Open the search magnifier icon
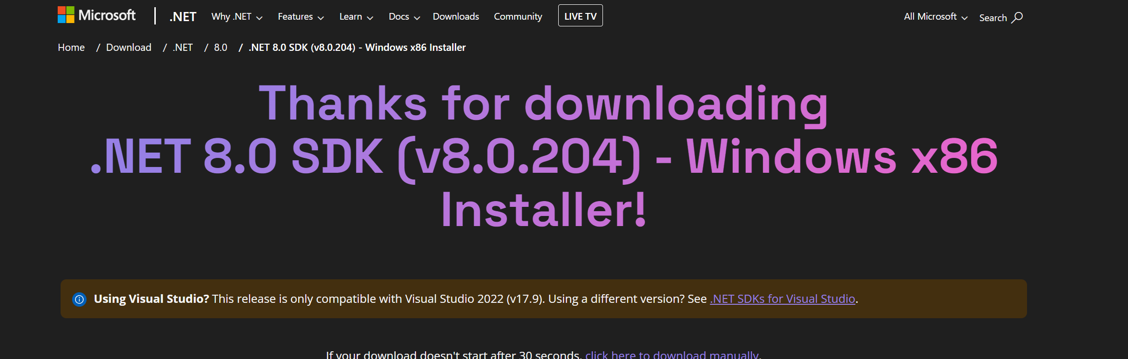 [1017, 18]
